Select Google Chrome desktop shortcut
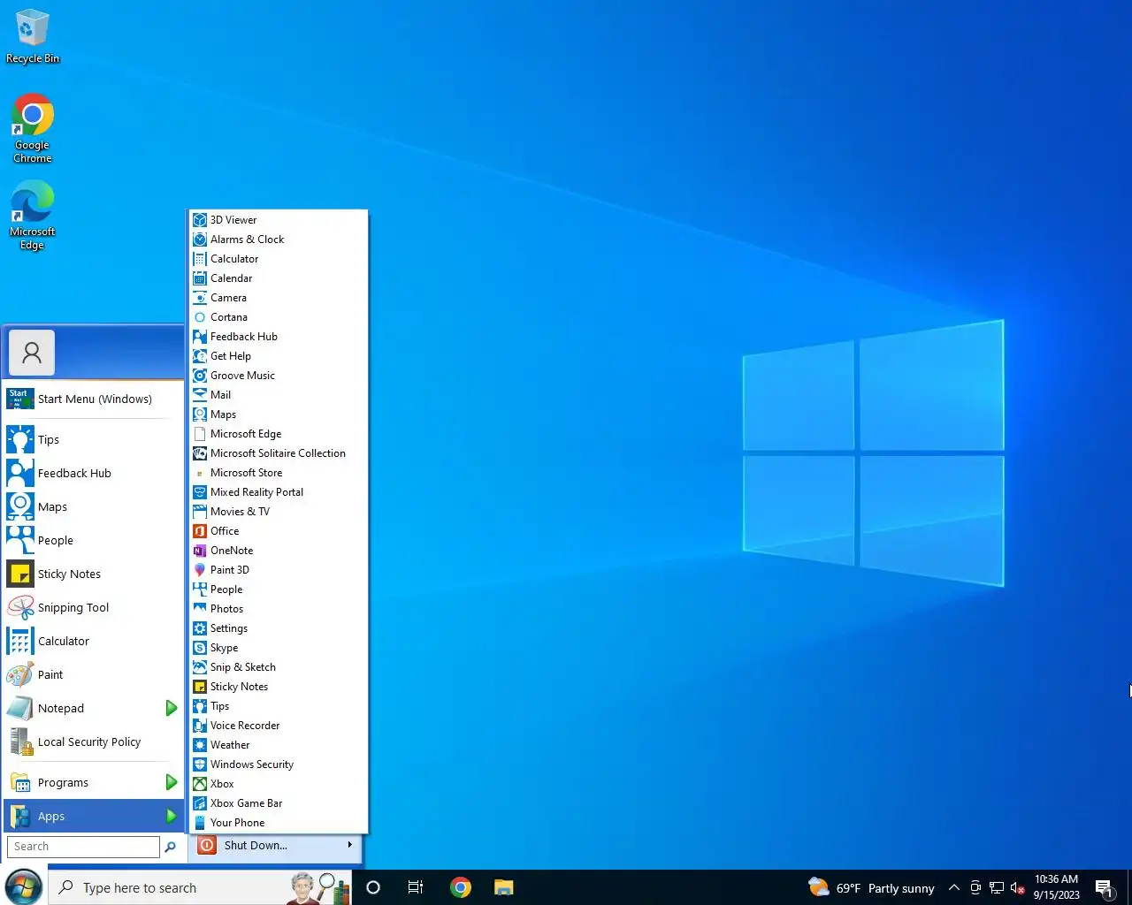Viewport: 1132px width, 905px height. (33, 129)
